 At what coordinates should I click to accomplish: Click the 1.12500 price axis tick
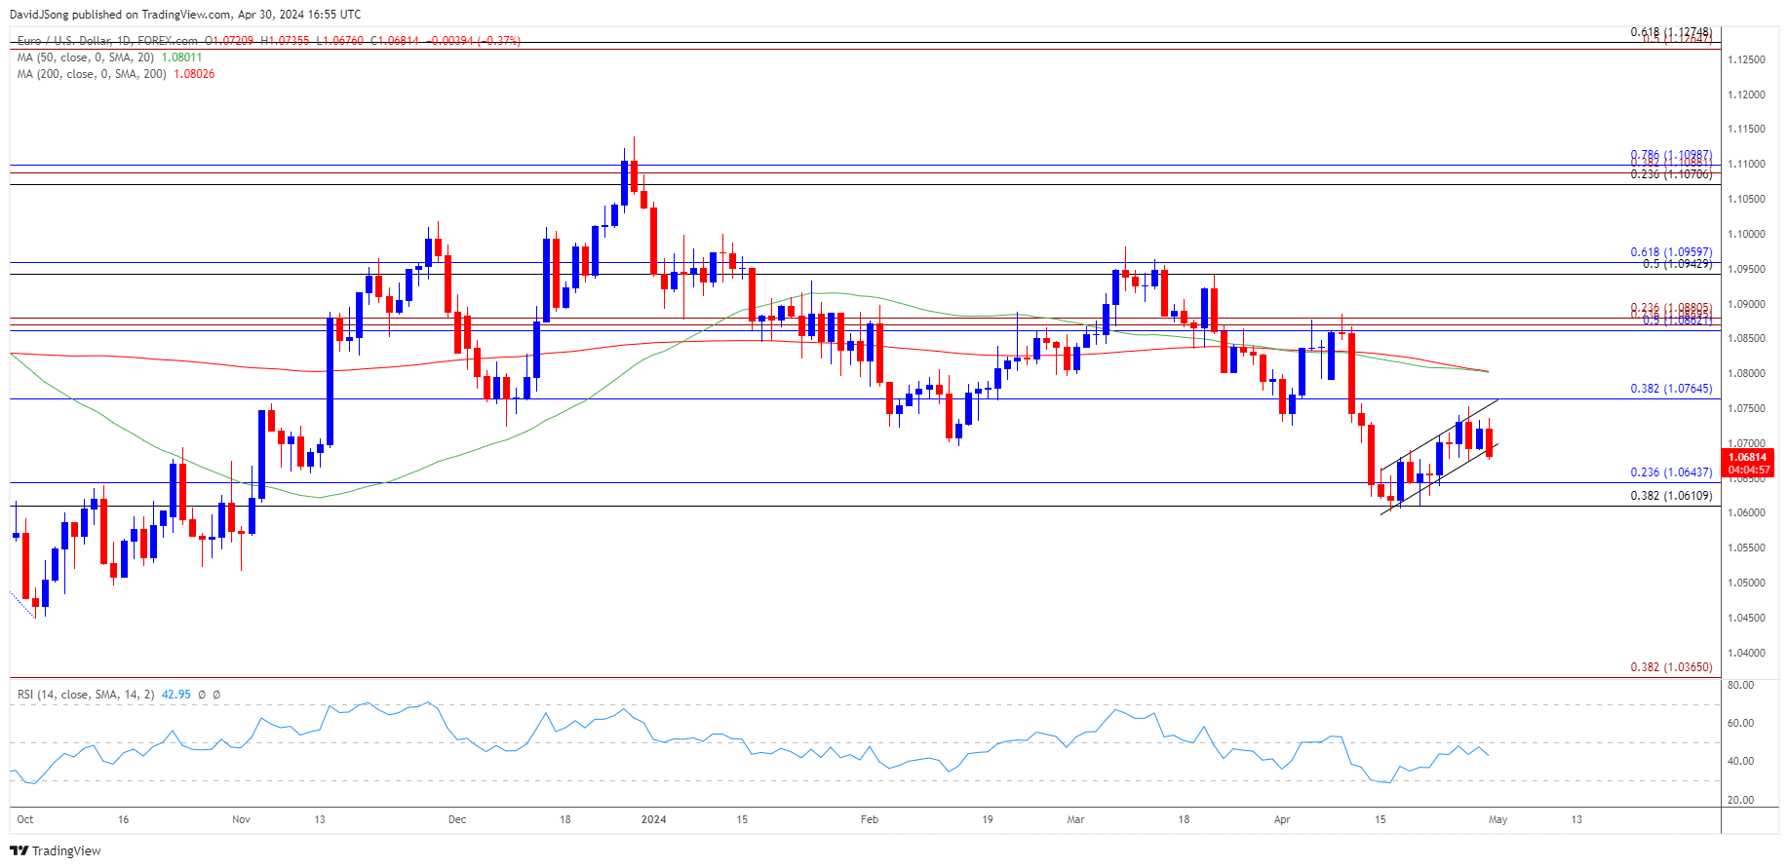(x=1746, y=60)
